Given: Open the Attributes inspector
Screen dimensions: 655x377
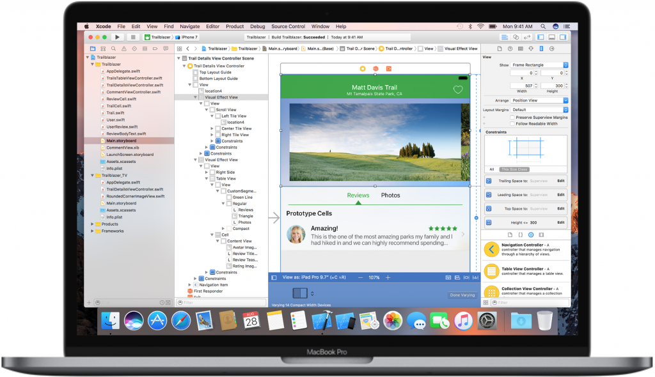Looking at the screenshot, I should coord(531,49).
